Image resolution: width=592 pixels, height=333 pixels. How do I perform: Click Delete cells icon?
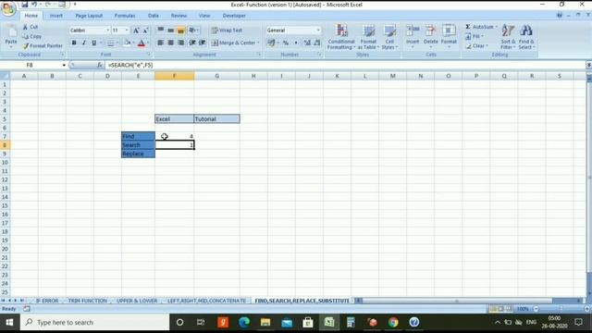(x=430, y=30)
